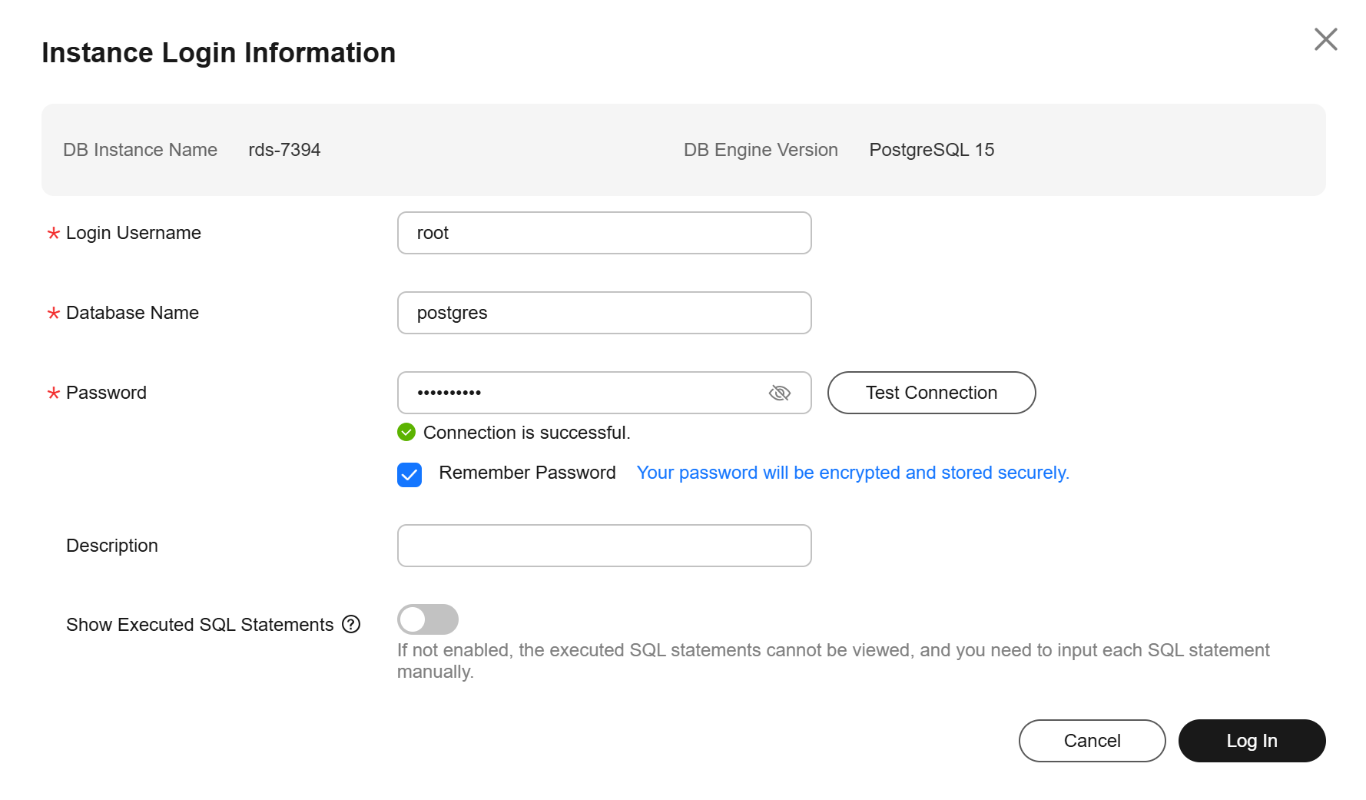Focus the Database Name field containing postgres
Image resolution: width=1366 pixels, height=800 pixels.
(605, 313)
